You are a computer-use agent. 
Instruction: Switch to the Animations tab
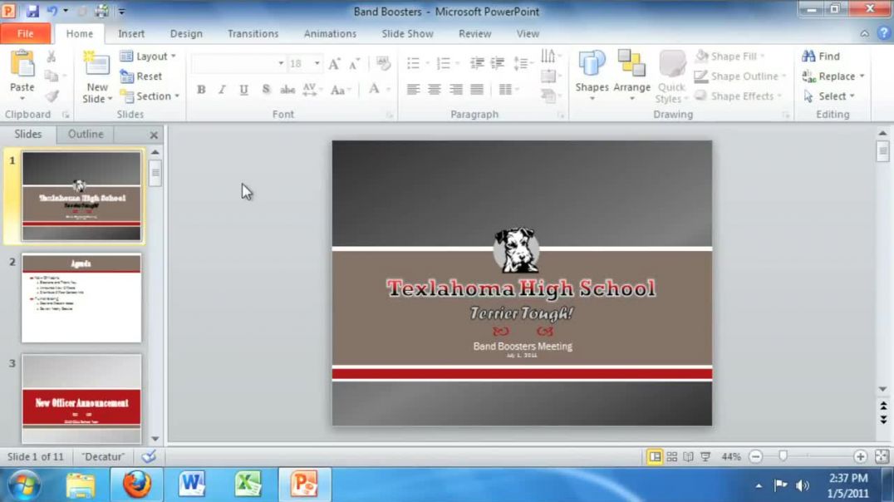pos(330,33)
